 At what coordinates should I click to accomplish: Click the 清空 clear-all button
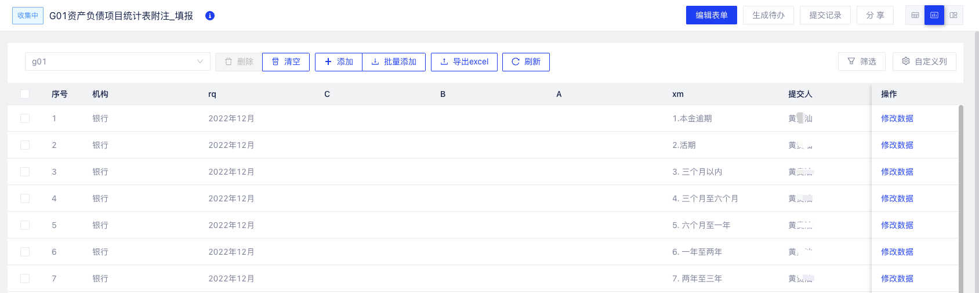click(x=286, y=62)
